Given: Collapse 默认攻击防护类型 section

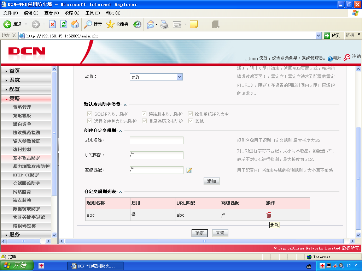Looking at the screenshot, I should (125, 105).
